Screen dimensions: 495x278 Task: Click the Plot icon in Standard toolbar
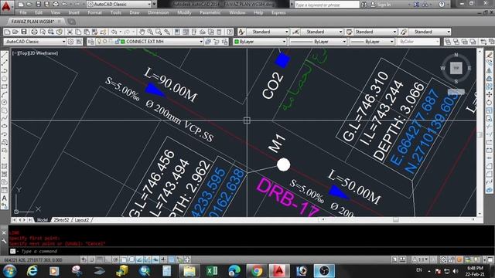35,32
